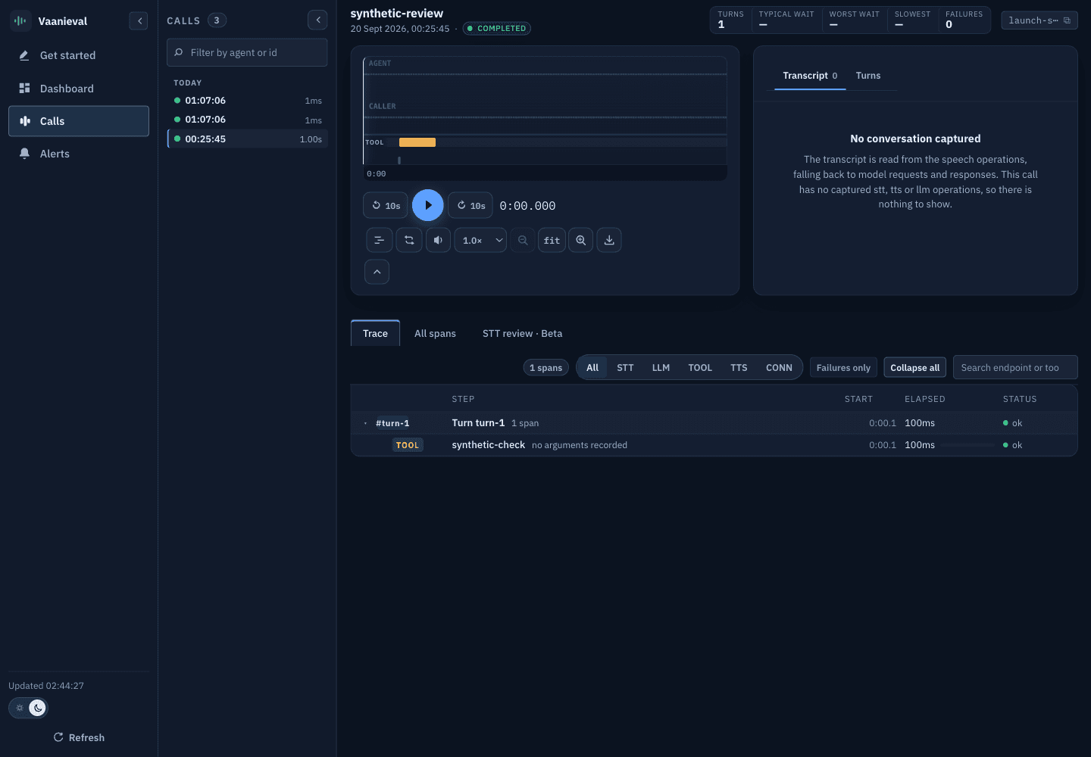
Task: Mute the audio with speaker icon
Action: click(438, 240)
